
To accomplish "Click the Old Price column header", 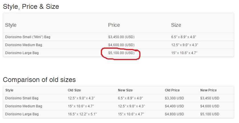I will (172, 90).
